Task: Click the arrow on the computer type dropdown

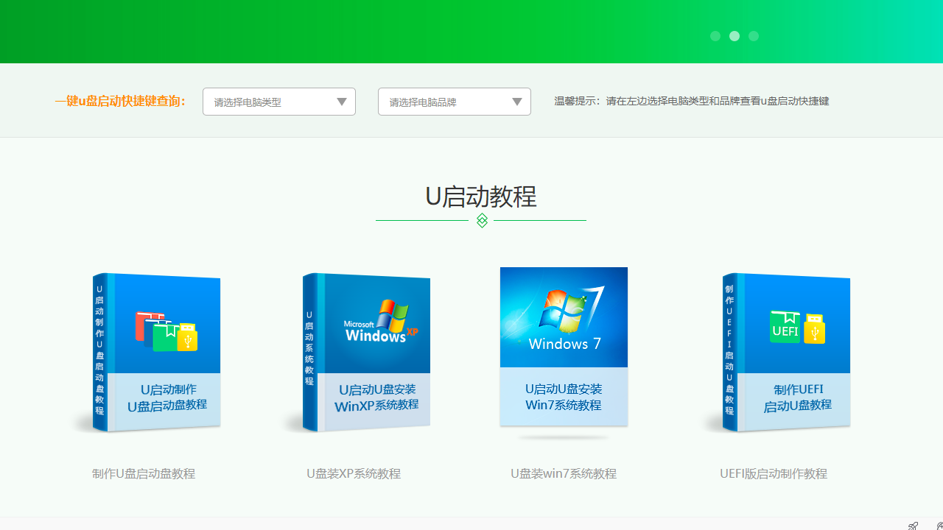Action: (x=341, y=102)
